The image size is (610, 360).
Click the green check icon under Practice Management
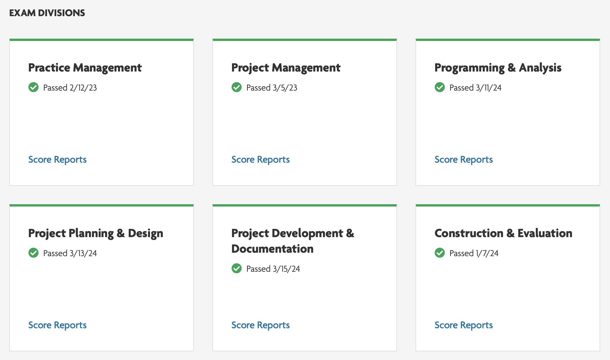33,87
